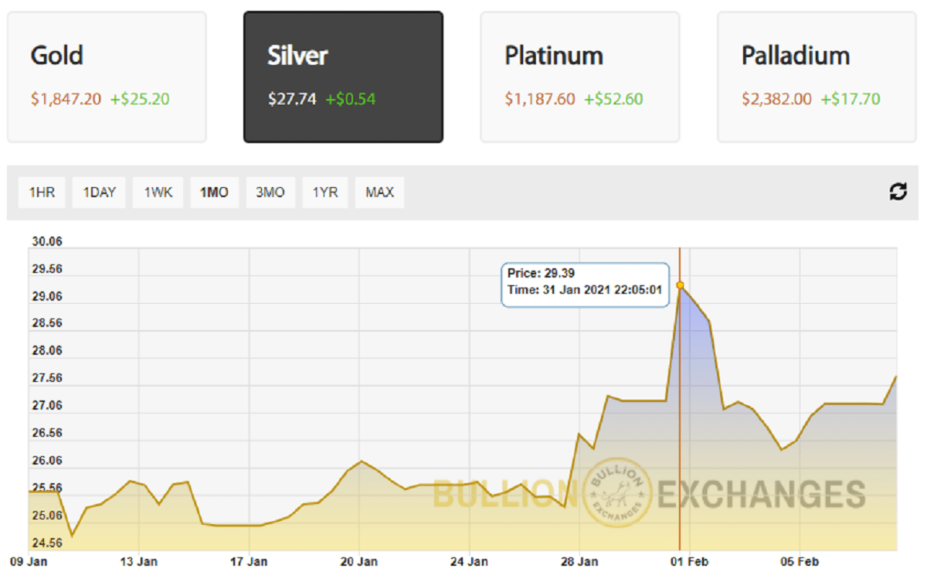Switch to the Palladium price card
Viewport: 927px width, 579px height.
[x=817, y=77]
